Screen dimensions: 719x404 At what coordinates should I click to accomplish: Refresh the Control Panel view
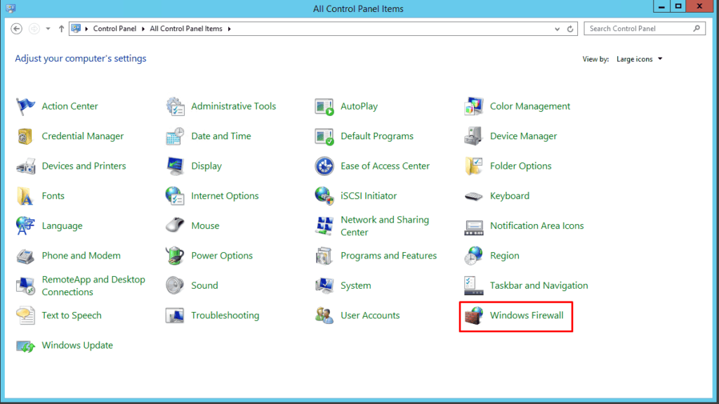570,29
